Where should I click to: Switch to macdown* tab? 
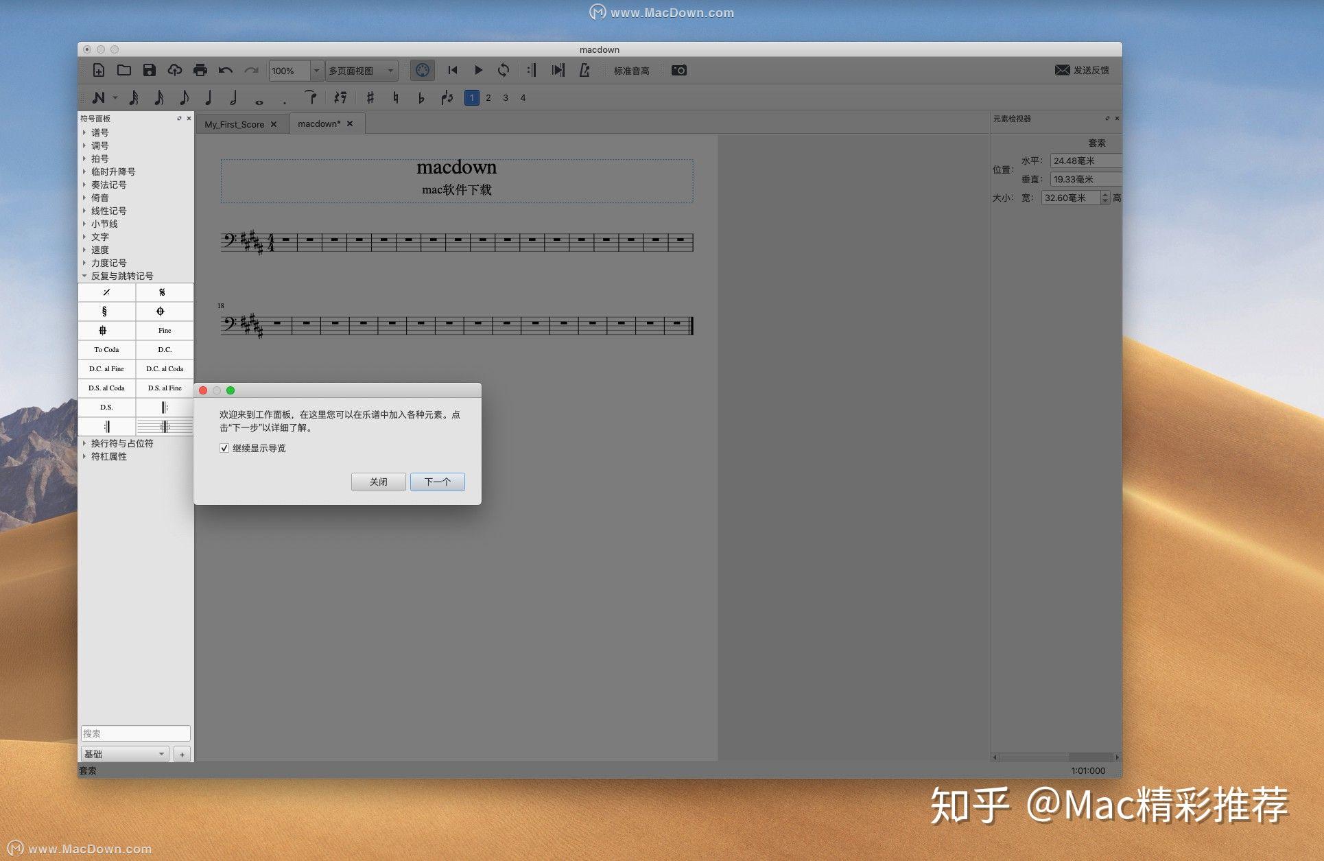(x=319, y=123)
